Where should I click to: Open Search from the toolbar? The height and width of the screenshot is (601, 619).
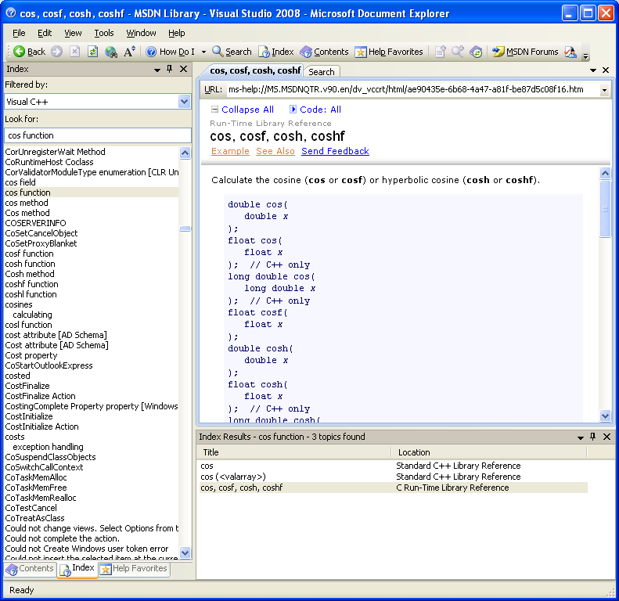tap(232, 52)
